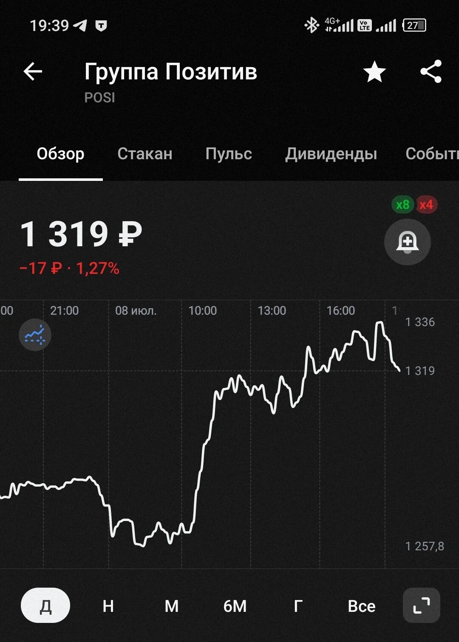Tap the 19:39 clock
Image resolution: width=459 pixels, height=642 pixels.
tap(49, 25)
